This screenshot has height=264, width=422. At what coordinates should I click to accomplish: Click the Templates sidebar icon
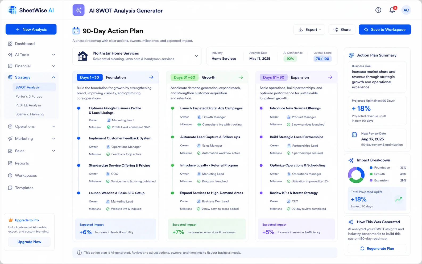tap(10, 188)
